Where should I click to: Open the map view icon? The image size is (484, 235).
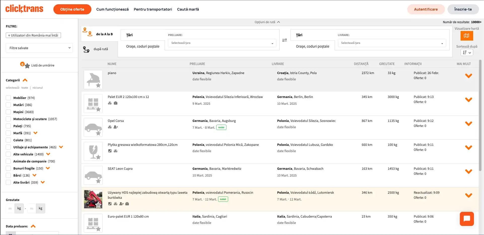(466, 36)
